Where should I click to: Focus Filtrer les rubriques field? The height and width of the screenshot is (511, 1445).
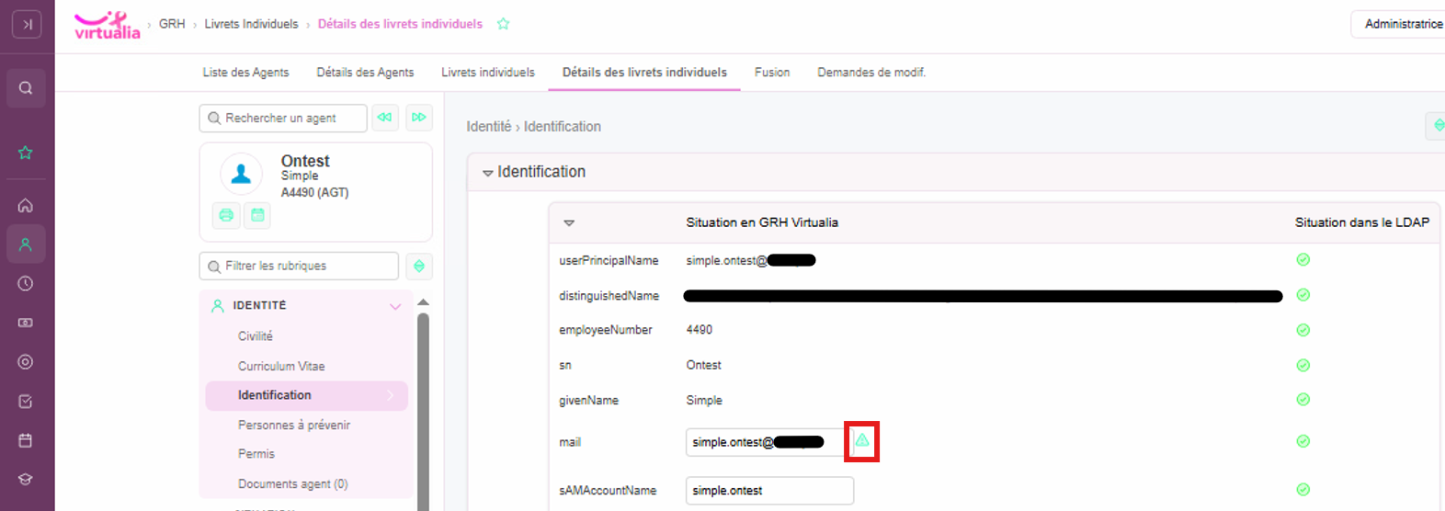299,267
